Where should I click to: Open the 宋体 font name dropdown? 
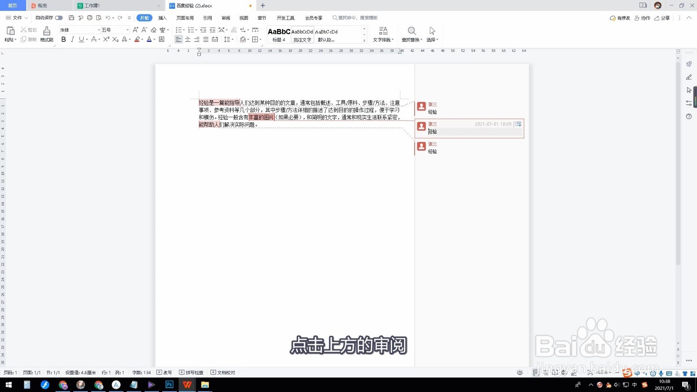(x=98, y=30)
